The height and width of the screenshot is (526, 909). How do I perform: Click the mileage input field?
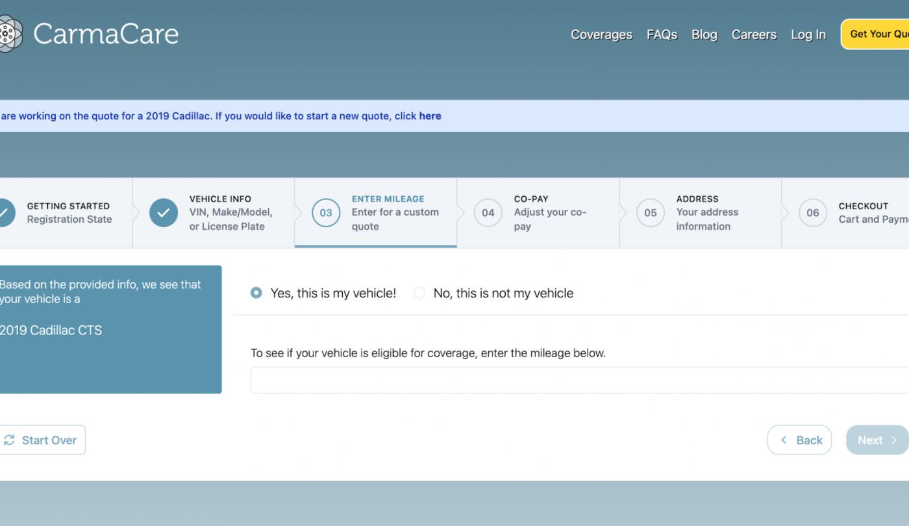click(x=580, y=380)
